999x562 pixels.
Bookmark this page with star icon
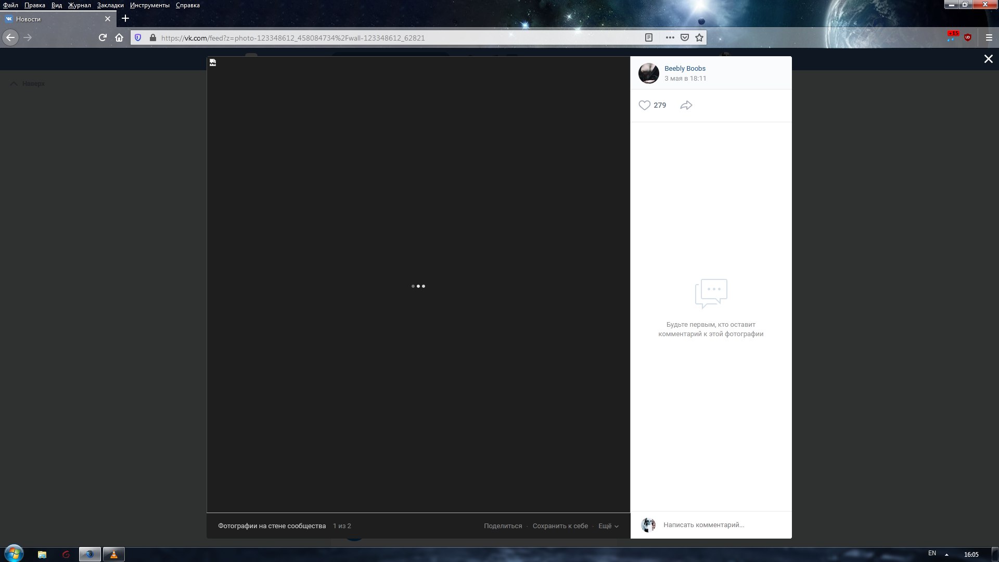coord(699,37)
